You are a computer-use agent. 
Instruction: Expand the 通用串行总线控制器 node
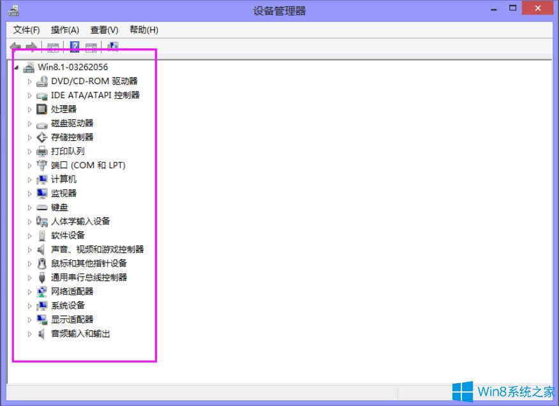click(29, 277)
